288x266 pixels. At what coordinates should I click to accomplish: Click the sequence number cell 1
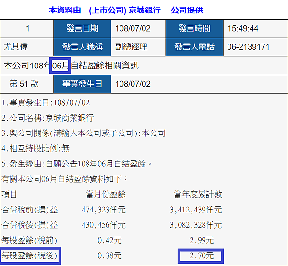(x=27, y=29)
